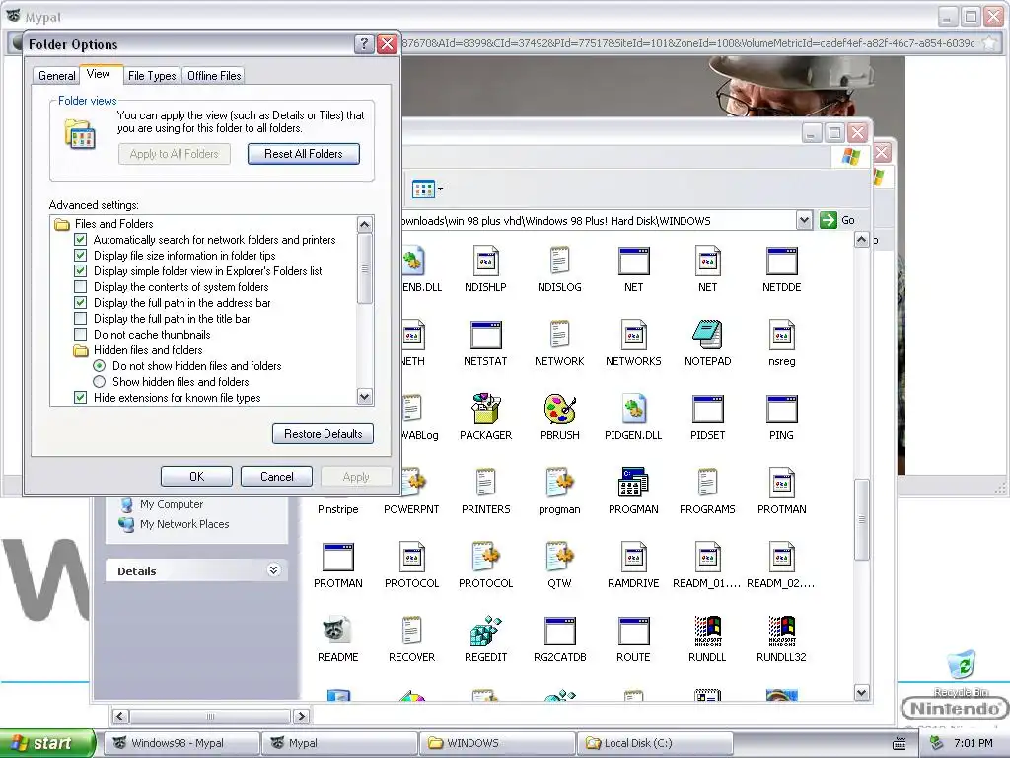The height and width of the screenshot is (758, 1010).
Task: Uncheck Display simple folder view checkbox
Action: click(81, 271)
